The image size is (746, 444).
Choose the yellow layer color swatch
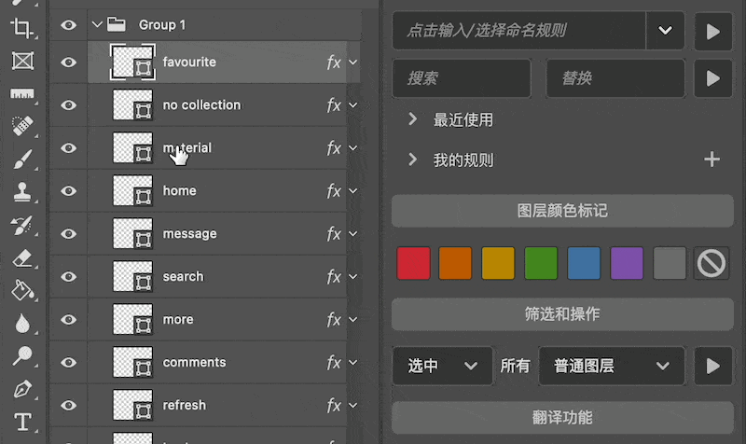click(x=498, y=263)
